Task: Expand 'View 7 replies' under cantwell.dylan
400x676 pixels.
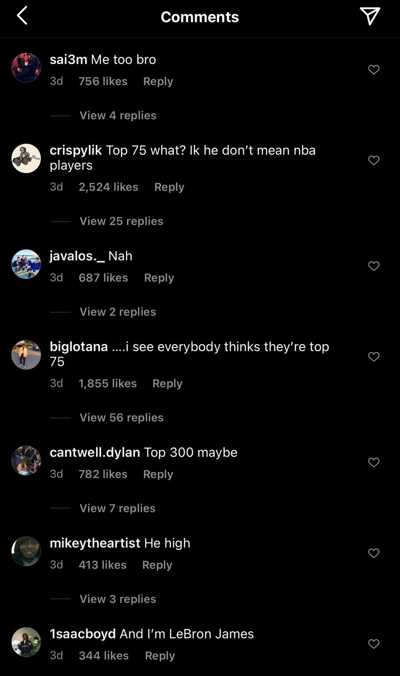Action: (x=117, y=508)
